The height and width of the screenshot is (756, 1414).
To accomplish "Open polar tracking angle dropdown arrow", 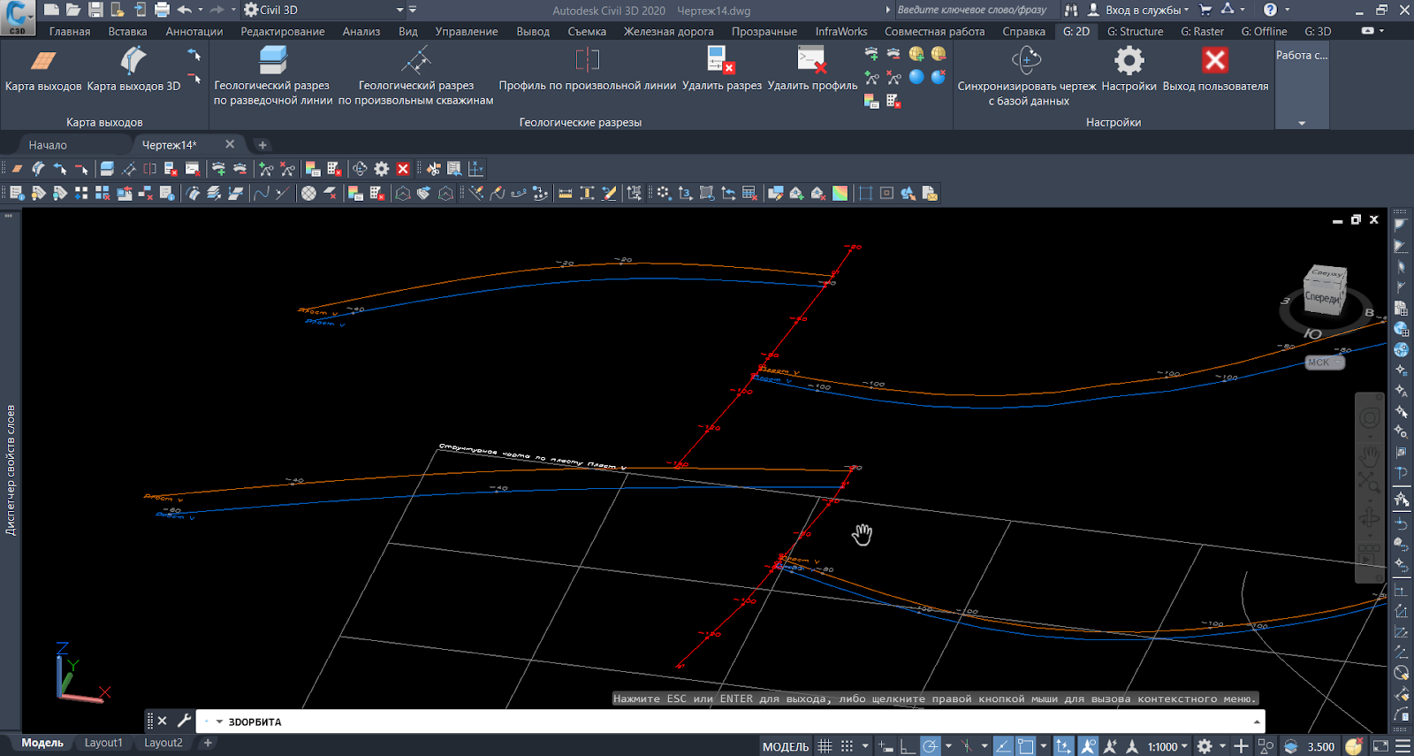I will (x=948, y=746).
